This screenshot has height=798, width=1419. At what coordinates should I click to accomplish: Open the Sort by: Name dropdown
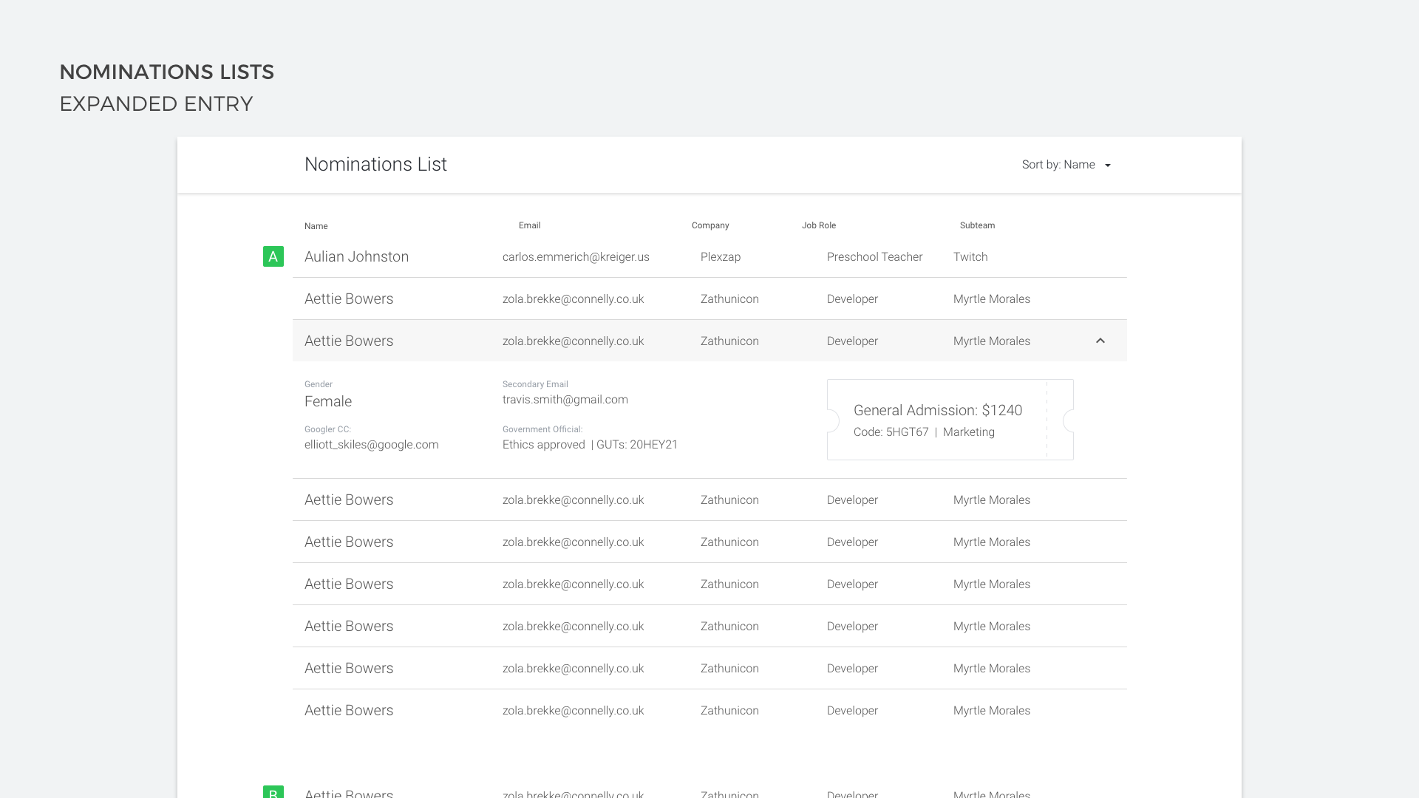pos(1066,165)
